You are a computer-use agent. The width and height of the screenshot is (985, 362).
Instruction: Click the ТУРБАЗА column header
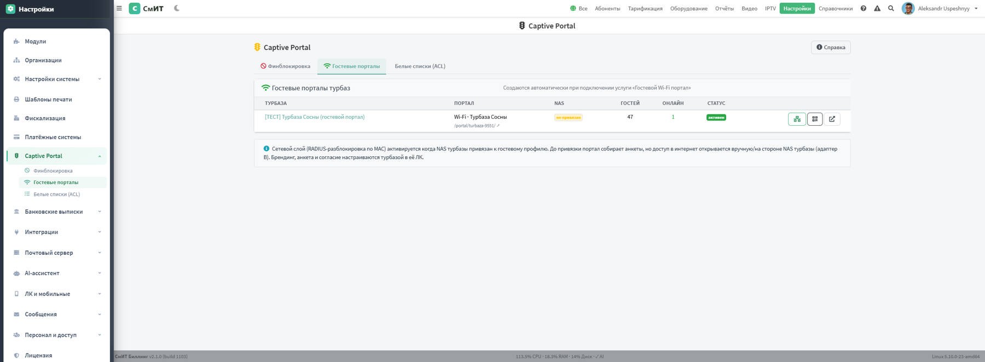tap(276, 103)
